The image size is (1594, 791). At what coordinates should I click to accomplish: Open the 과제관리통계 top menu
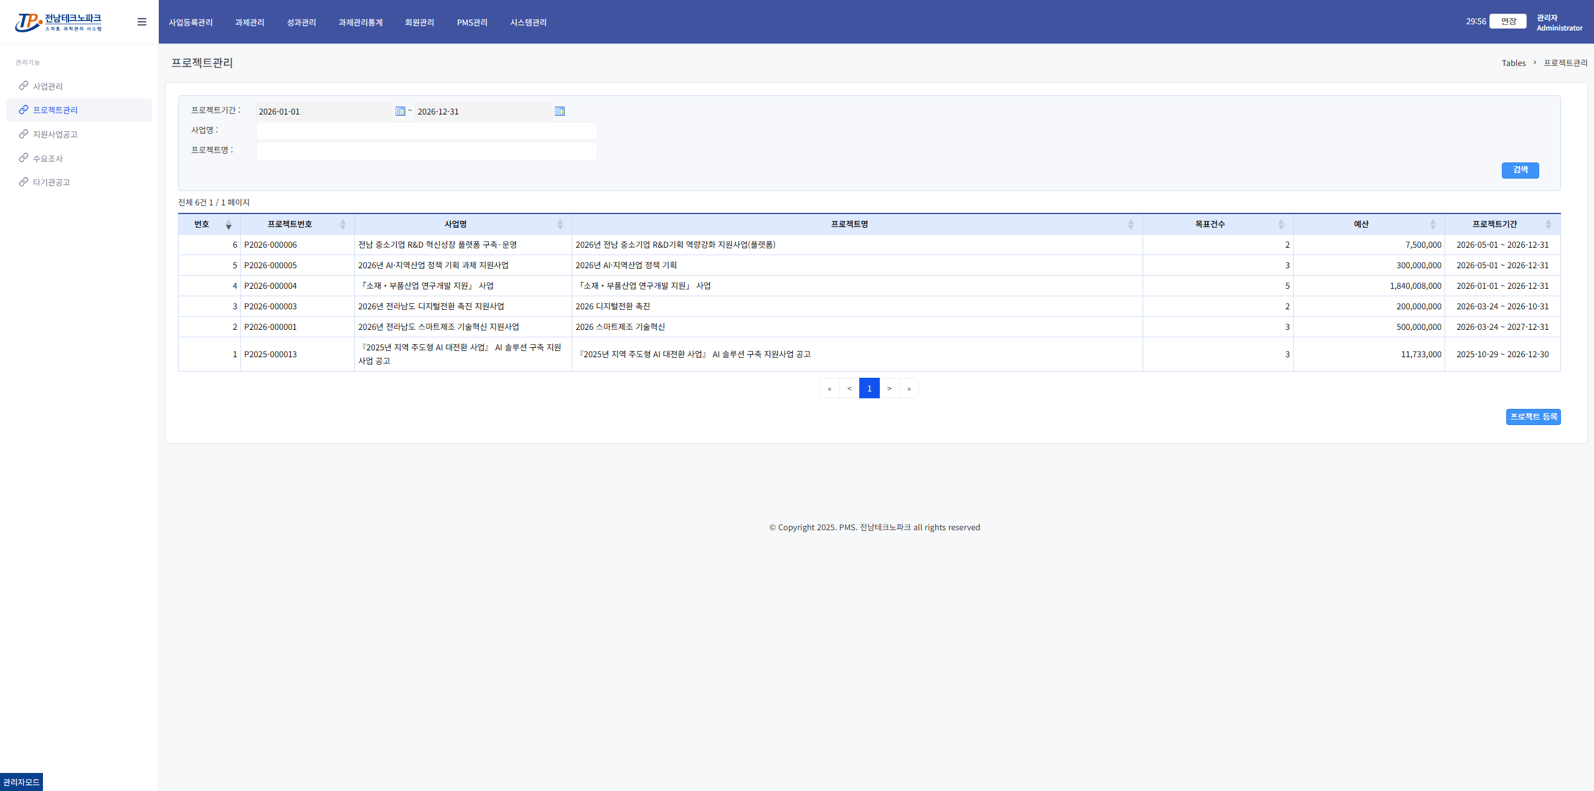[361, 22]
